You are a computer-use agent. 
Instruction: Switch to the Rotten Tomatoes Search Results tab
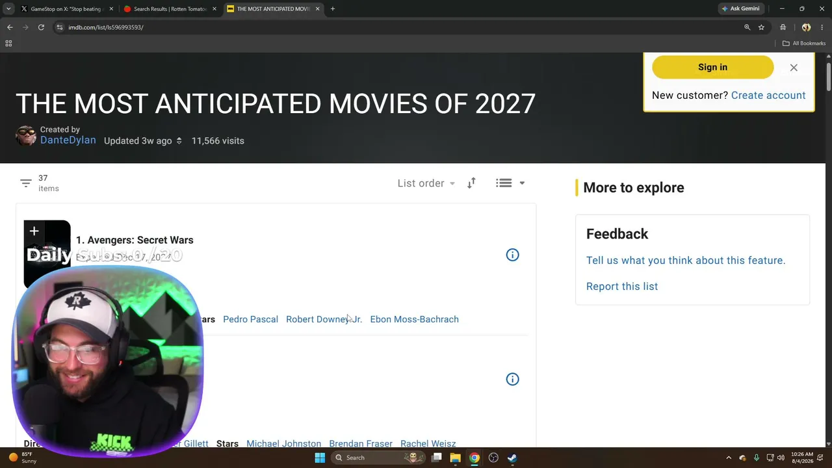point(170,9)
